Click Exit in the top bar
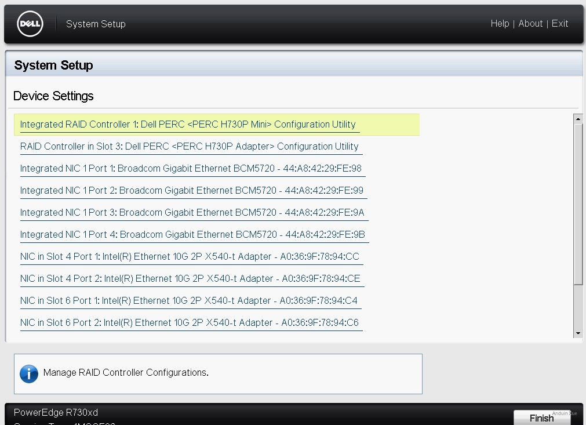Viewport: 586px width, 425px height. [x=560, y=24]
